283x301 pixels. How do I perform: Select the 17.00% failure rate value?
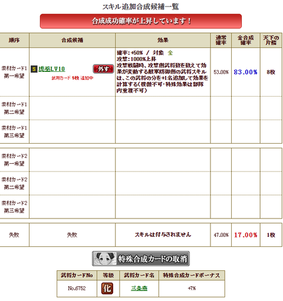(x=245, y=235)
